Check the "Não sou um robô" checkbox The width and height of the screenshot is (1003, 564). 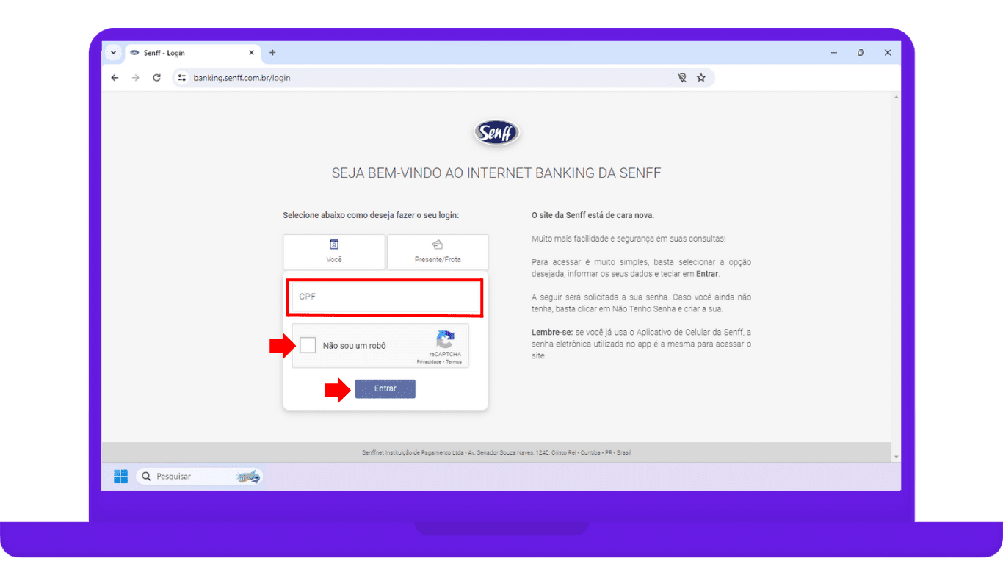308,345
